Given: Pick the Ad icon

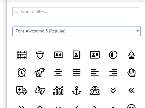Looking at the screenshot, I should 58,55.
